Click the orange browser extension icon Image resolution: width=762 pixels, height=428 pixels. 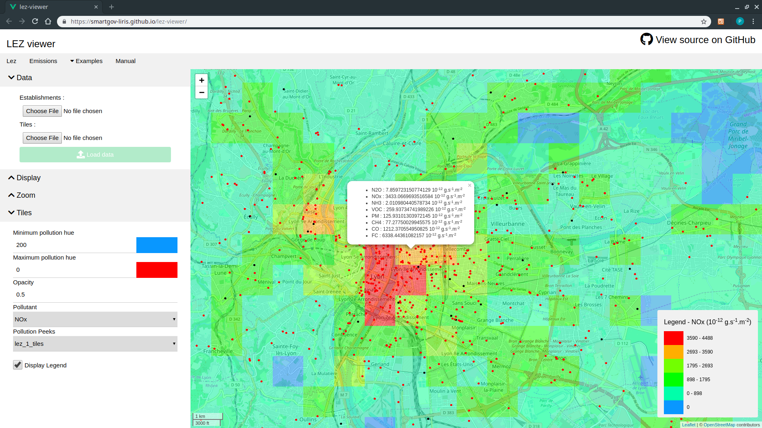pos(721,22)
